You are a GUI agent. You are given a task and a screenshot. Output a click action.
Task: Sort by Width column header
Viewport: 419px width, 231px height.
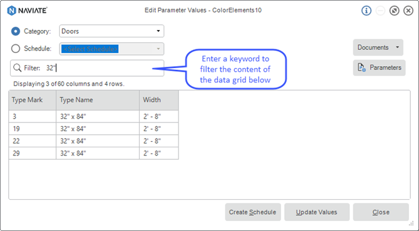pyautogui.click(x=159, y=100)
